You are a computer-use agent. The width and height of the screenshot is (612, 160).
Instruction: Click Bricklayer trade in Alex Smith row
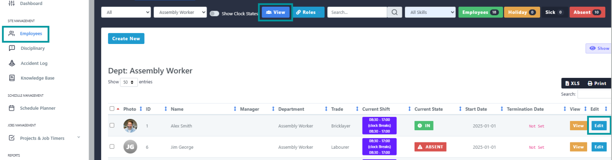[341, 126]
